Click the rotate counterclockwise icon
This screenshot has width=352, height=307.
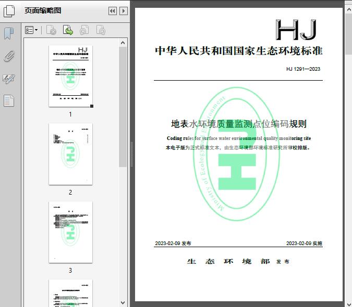[84, 30]
